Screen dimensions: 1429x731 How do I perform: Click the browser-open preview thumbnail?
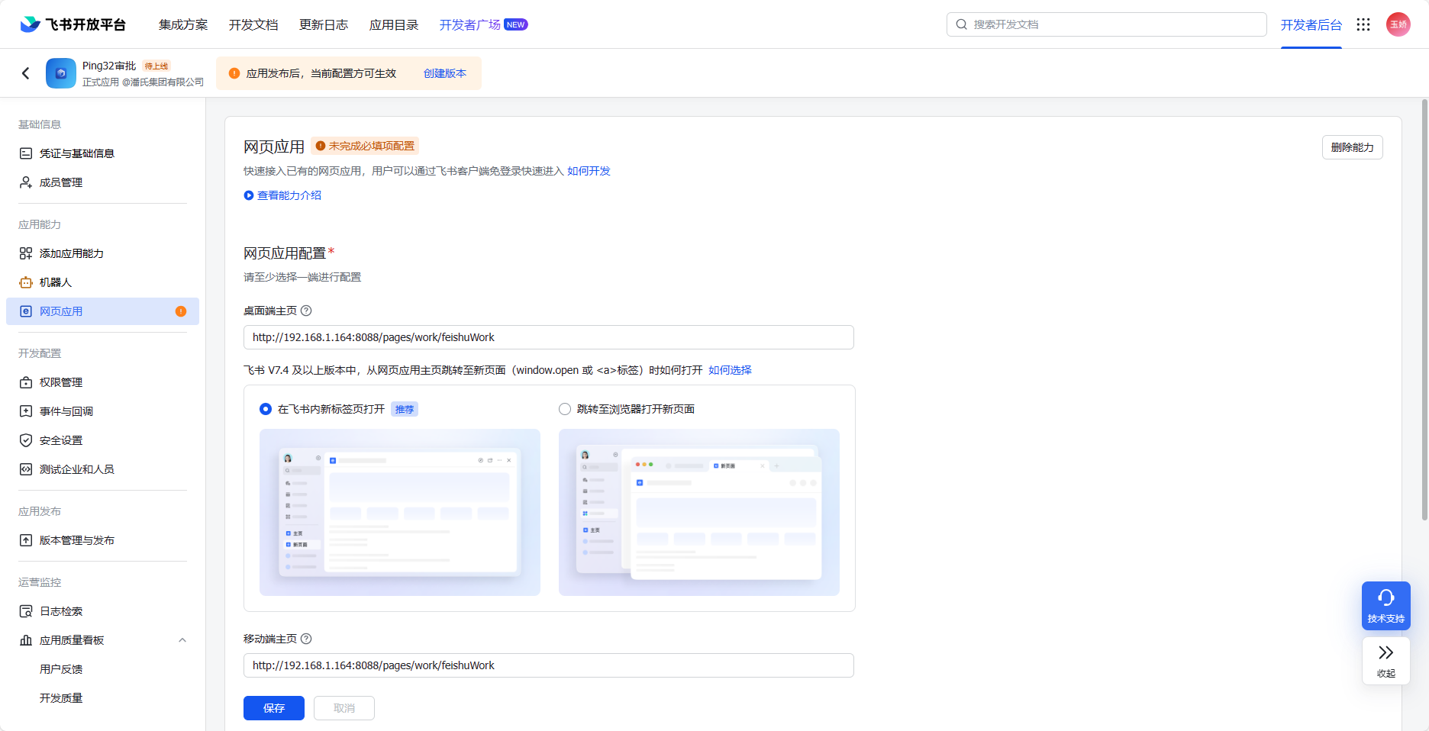pyautogui.click(x=698, y=512)
